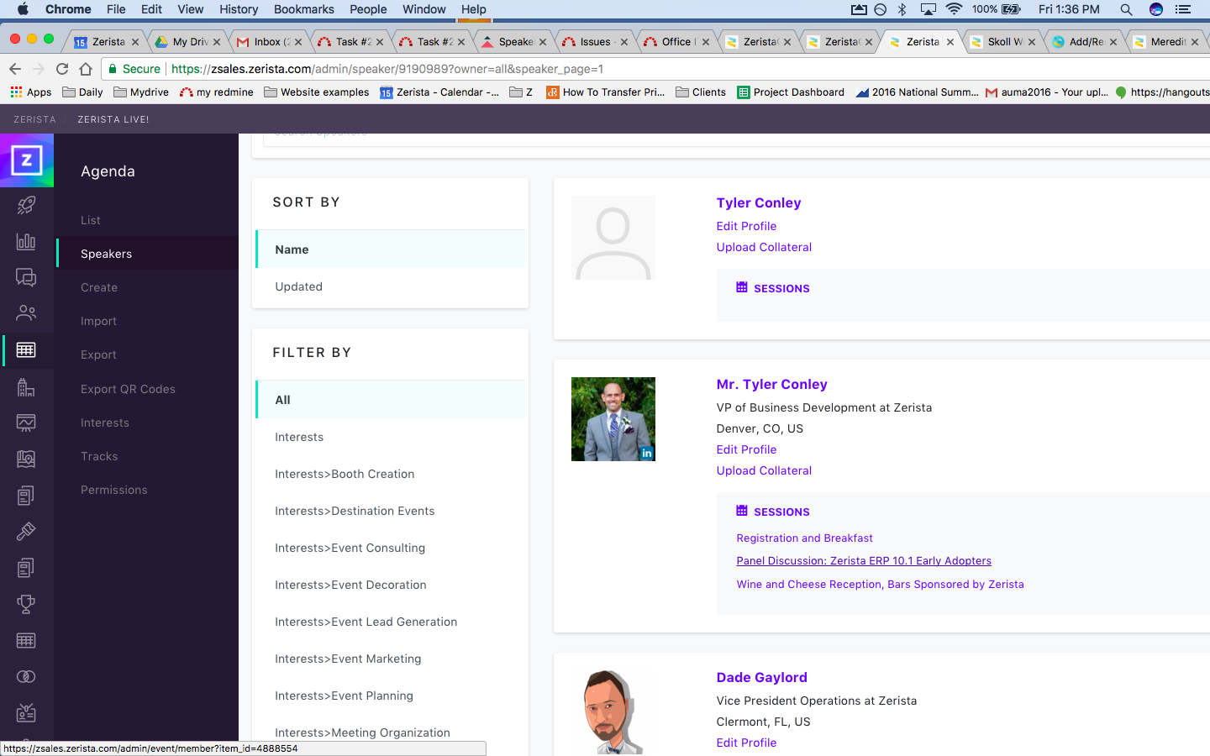Viewport: 1210px width, 756px height.
Task: Open the overlapping circles sidebar icon
Action: 26,676
